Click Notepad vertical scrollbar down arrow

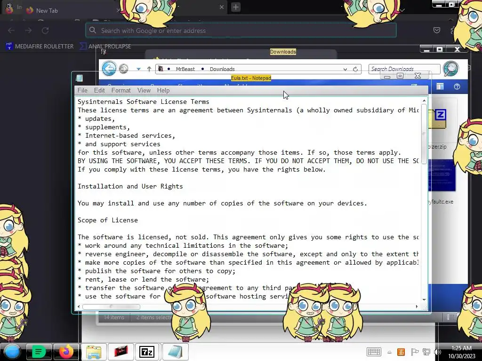tap(424, 299)
